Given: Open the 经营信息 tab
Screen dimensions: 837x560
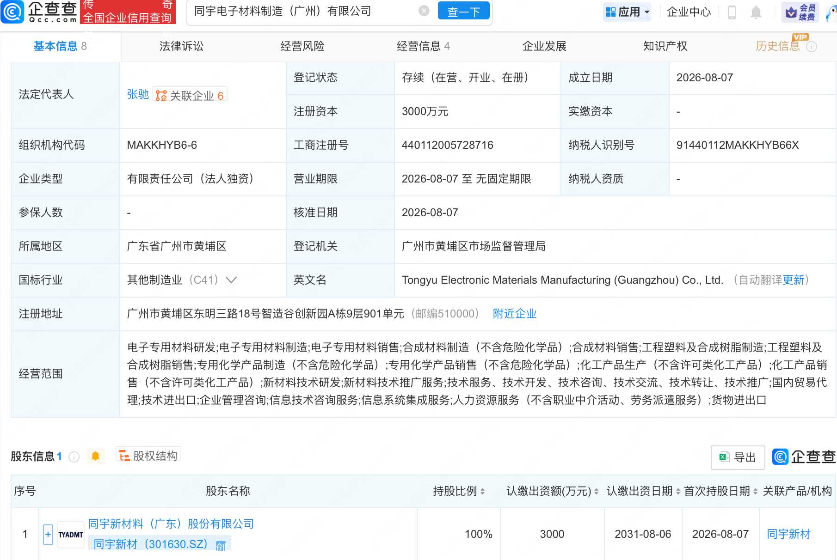Looking at the screenshot, I should pos(423,46).
